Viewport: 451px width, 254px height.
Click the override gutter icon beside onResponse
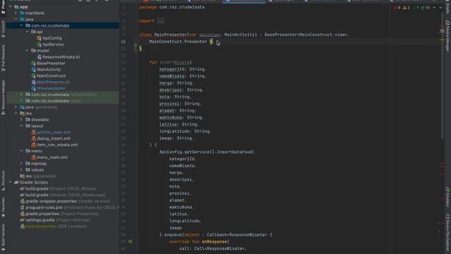(x=130, y=241)
